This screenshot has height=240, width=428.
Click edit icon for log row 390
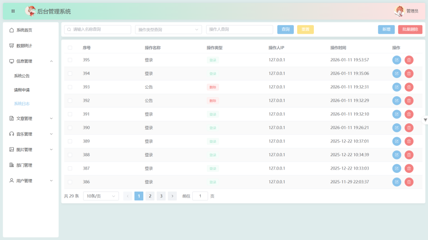[x=397, y=128]
